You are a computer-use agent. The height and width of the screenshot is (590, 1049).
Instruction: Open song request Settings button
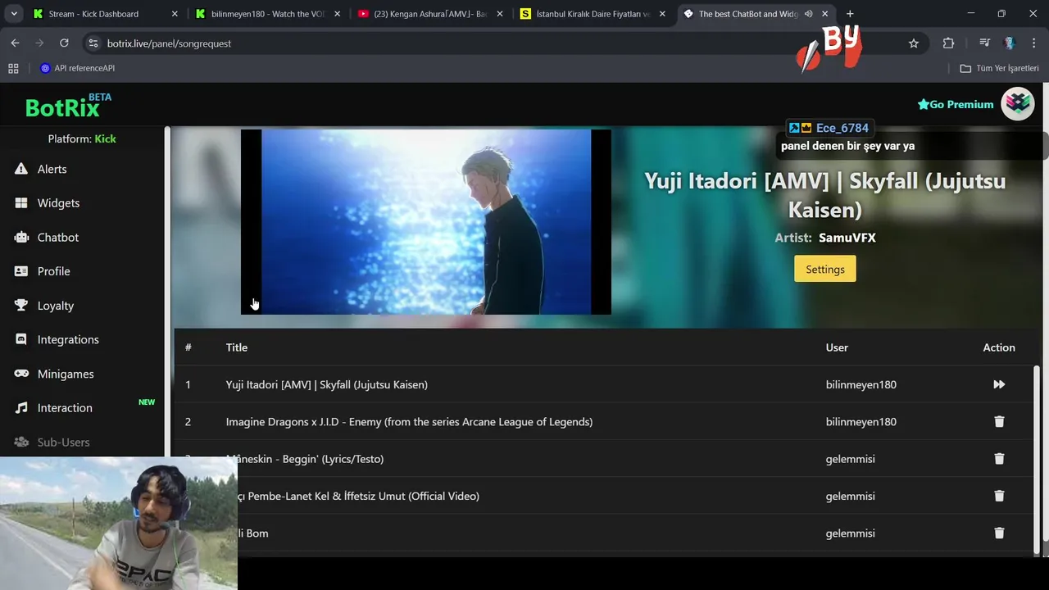click(824, 269)
